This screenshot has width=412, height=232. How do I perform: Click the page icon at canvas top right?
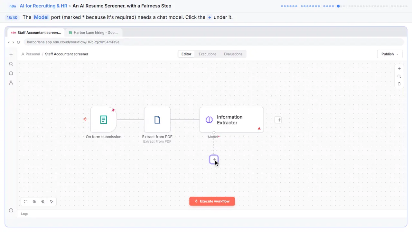[399, 84]
